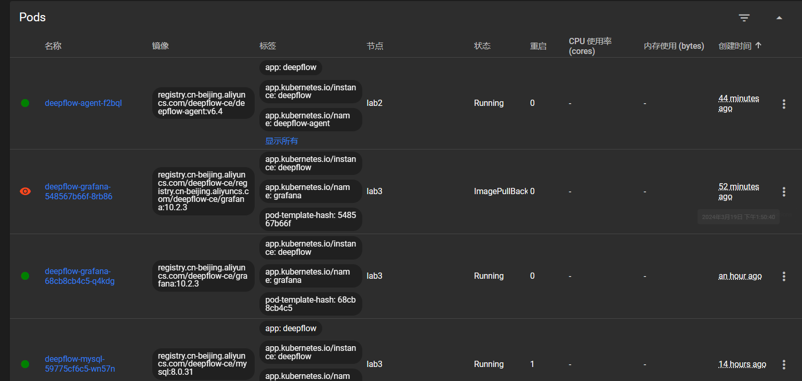Screen dimensions: 802x381
Task: Open the Pods filter icon
Action: tap(744, 18)
